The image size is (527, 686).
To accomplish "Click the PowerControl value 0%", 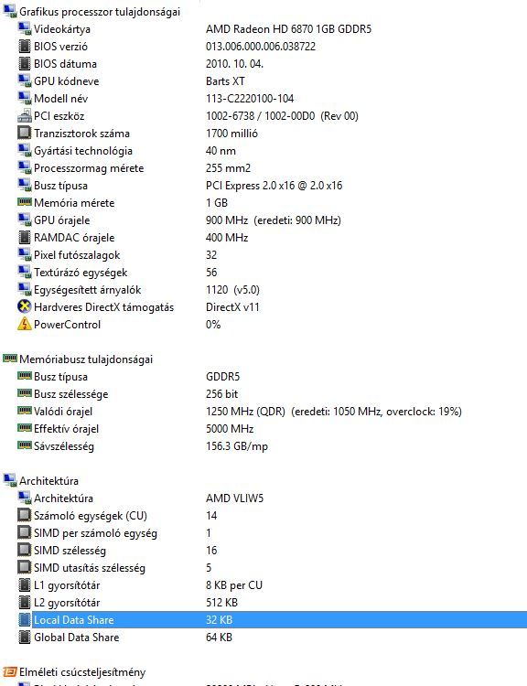I will [213, 324].
